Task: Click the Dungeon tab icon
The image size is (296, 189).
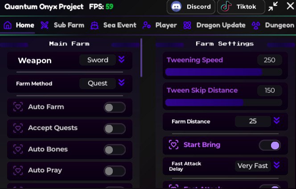Action: point(256,25)
